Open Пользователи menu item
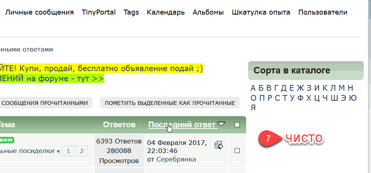The image size is (371, 173). click(x=323, y=12)
